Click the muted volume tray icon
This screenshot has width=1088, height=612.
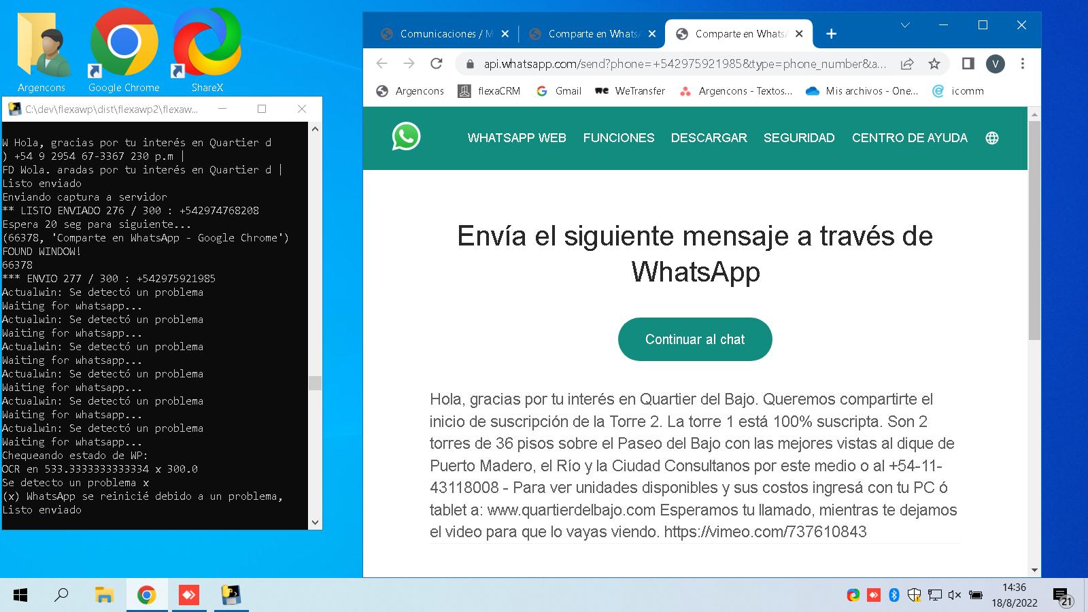pyautogui.click(x=955, y=595)
